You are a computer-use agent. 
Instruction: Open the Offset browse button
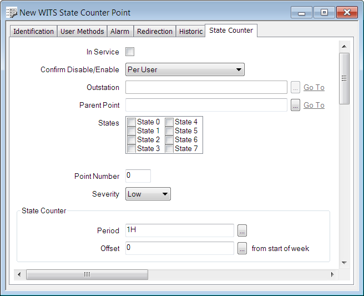point(242,248)
